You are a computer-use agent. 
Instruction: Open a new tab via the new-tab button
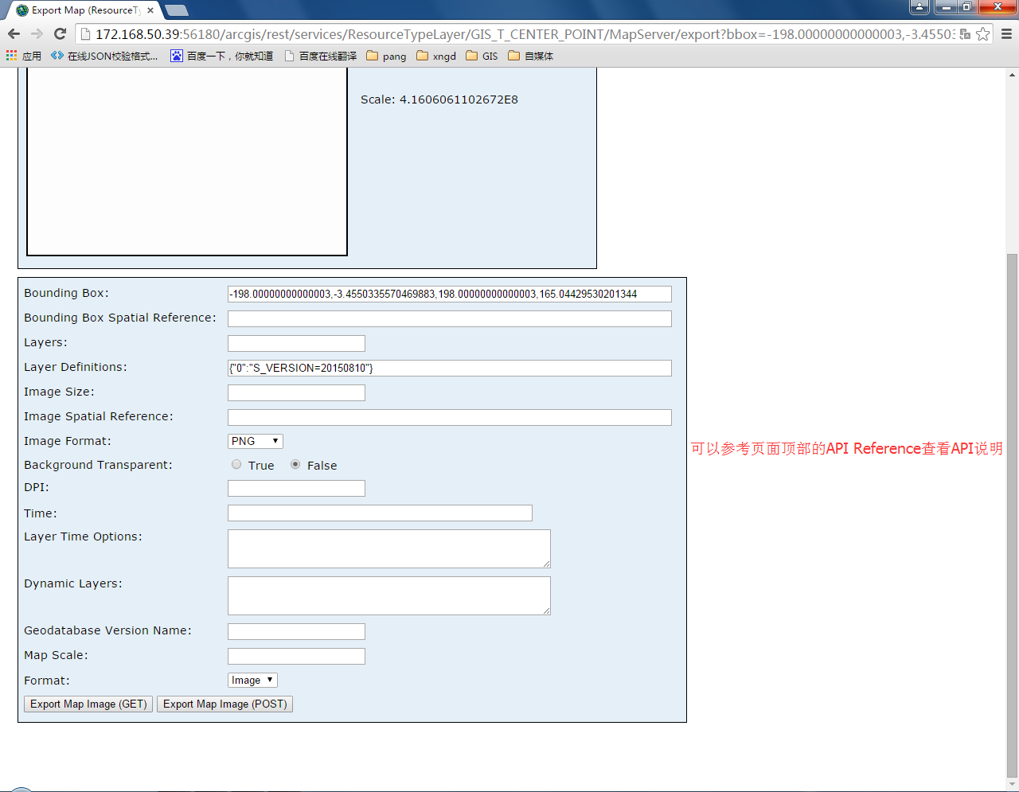tap(176, 10)
